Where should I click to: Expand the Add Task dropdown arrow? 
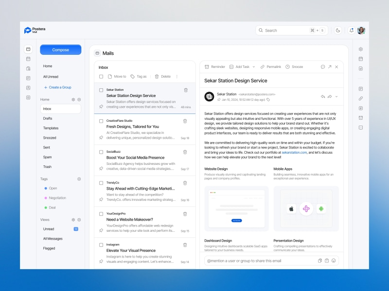click(254, 67)
